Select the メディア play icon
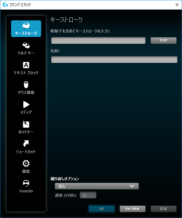 pyautogui.click(x=26, y=105)
